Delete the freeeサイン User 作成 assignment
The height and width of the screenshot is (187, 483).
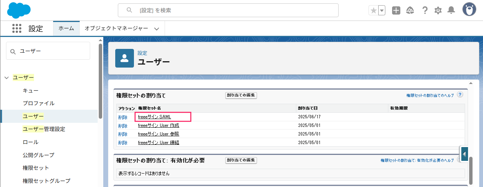point(123,126)
